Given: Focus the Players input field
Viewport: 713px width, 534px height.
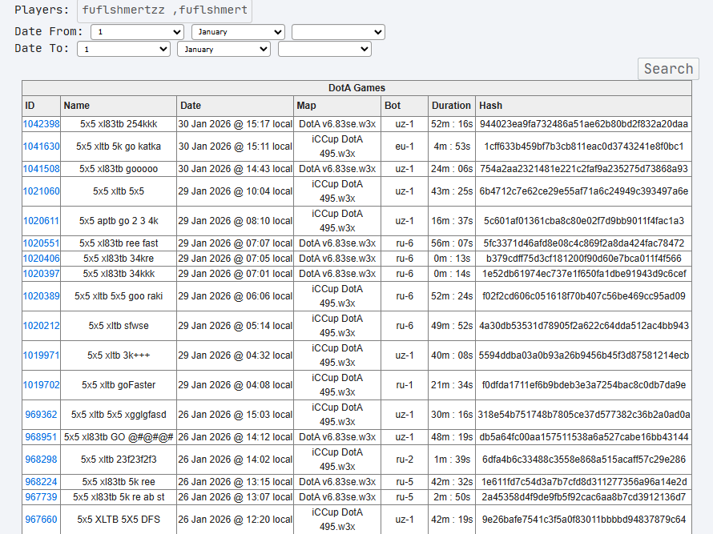Looking at the screenshot, I should (164, 10).
